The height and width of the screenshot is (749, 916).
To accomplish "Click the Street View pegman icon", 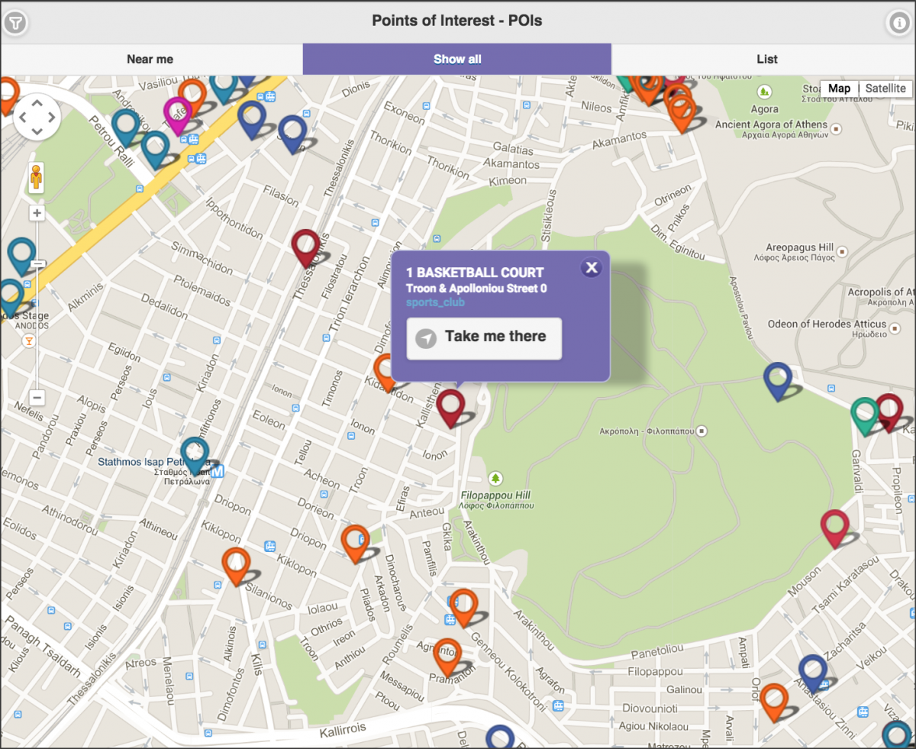I will coord(37,179).
